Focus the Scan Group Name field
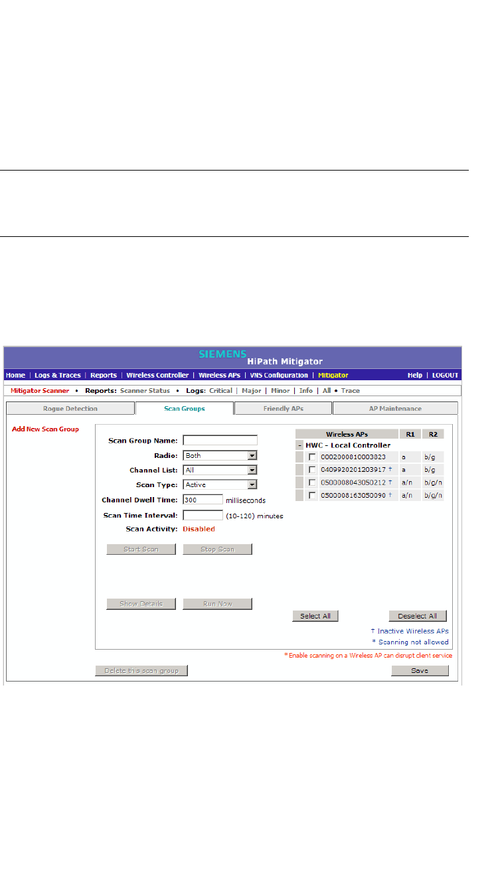The height and width of the screenshot is (872, 500). pyautogui.click(x=220, y=440)
